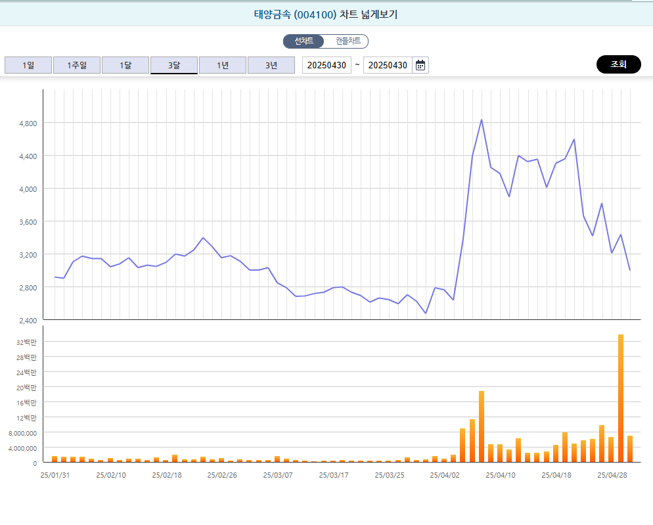Select the 1주일 period tab
Viewport: 653px width, 525px height.
(x=77, y=65)
